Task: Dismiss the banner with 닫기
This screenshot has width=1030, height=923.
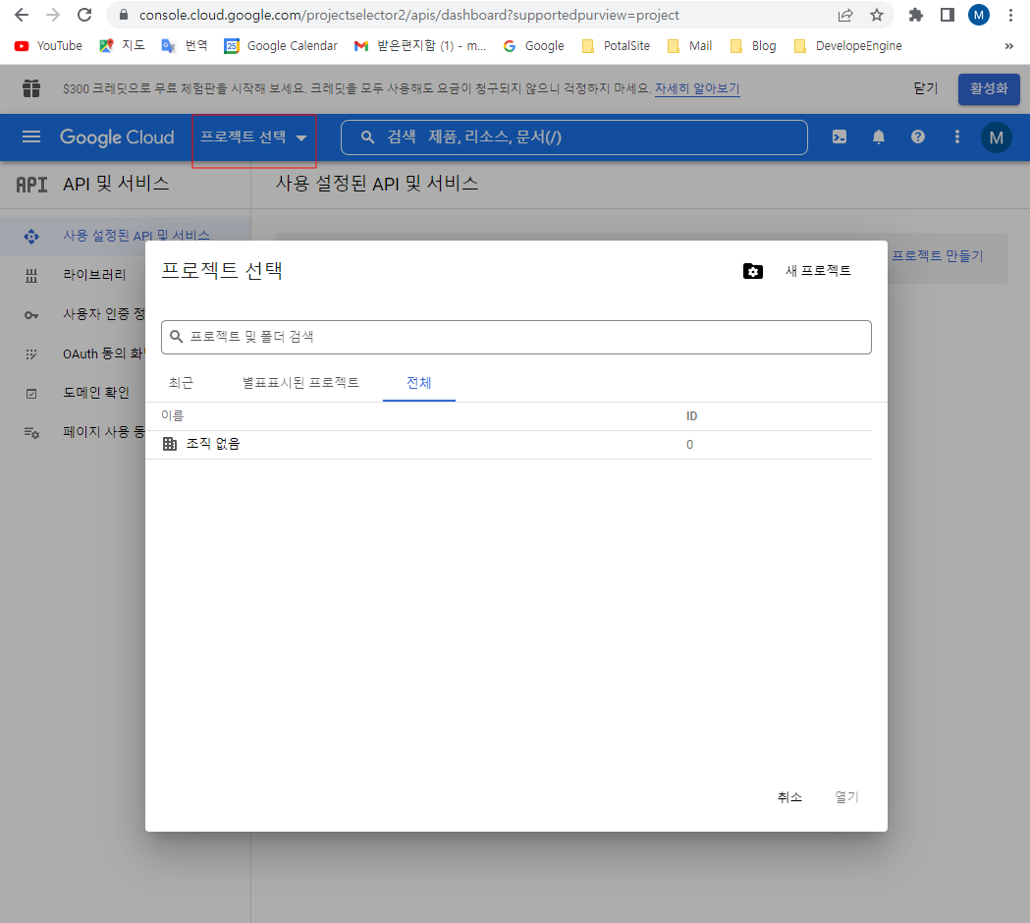Action: [x=926, y=88]
